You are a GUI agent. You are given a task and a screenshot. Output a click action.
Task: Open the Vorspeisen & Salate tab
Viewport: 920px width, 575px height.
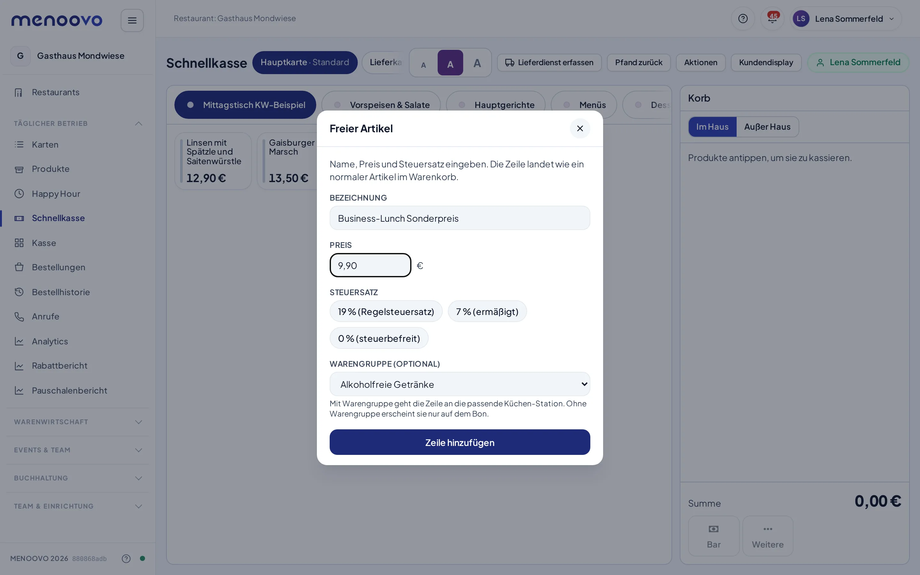(x=381, y=104)
